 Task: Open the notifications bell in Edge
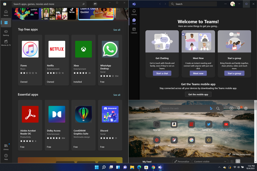coord(239,108)
